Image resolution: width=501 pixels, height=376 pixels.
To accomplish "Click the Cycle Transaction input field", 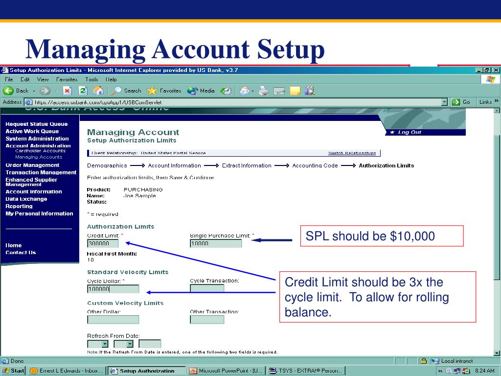I will 207,288.
